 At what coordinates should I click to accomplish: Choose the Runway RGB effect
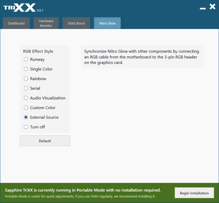(34, 60)
